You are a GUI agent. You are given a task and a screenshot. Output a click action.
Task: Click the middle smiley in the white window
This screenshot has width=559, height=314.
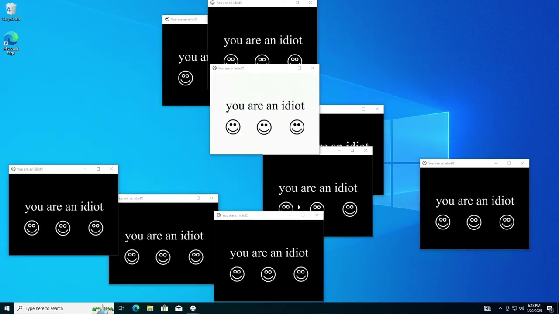coord(264,127)
